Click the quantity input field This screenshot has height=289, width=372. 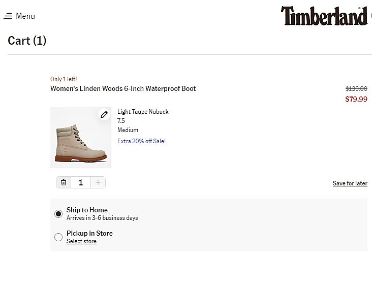coord(81,182)
